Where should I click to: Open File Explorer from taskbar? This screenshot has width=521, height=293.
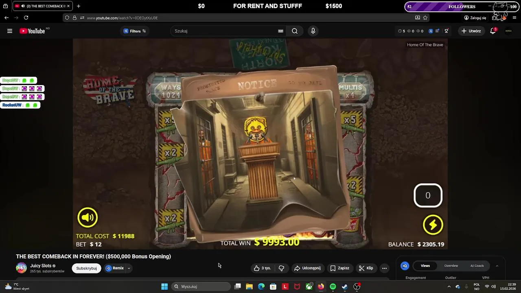pos(250,286)
